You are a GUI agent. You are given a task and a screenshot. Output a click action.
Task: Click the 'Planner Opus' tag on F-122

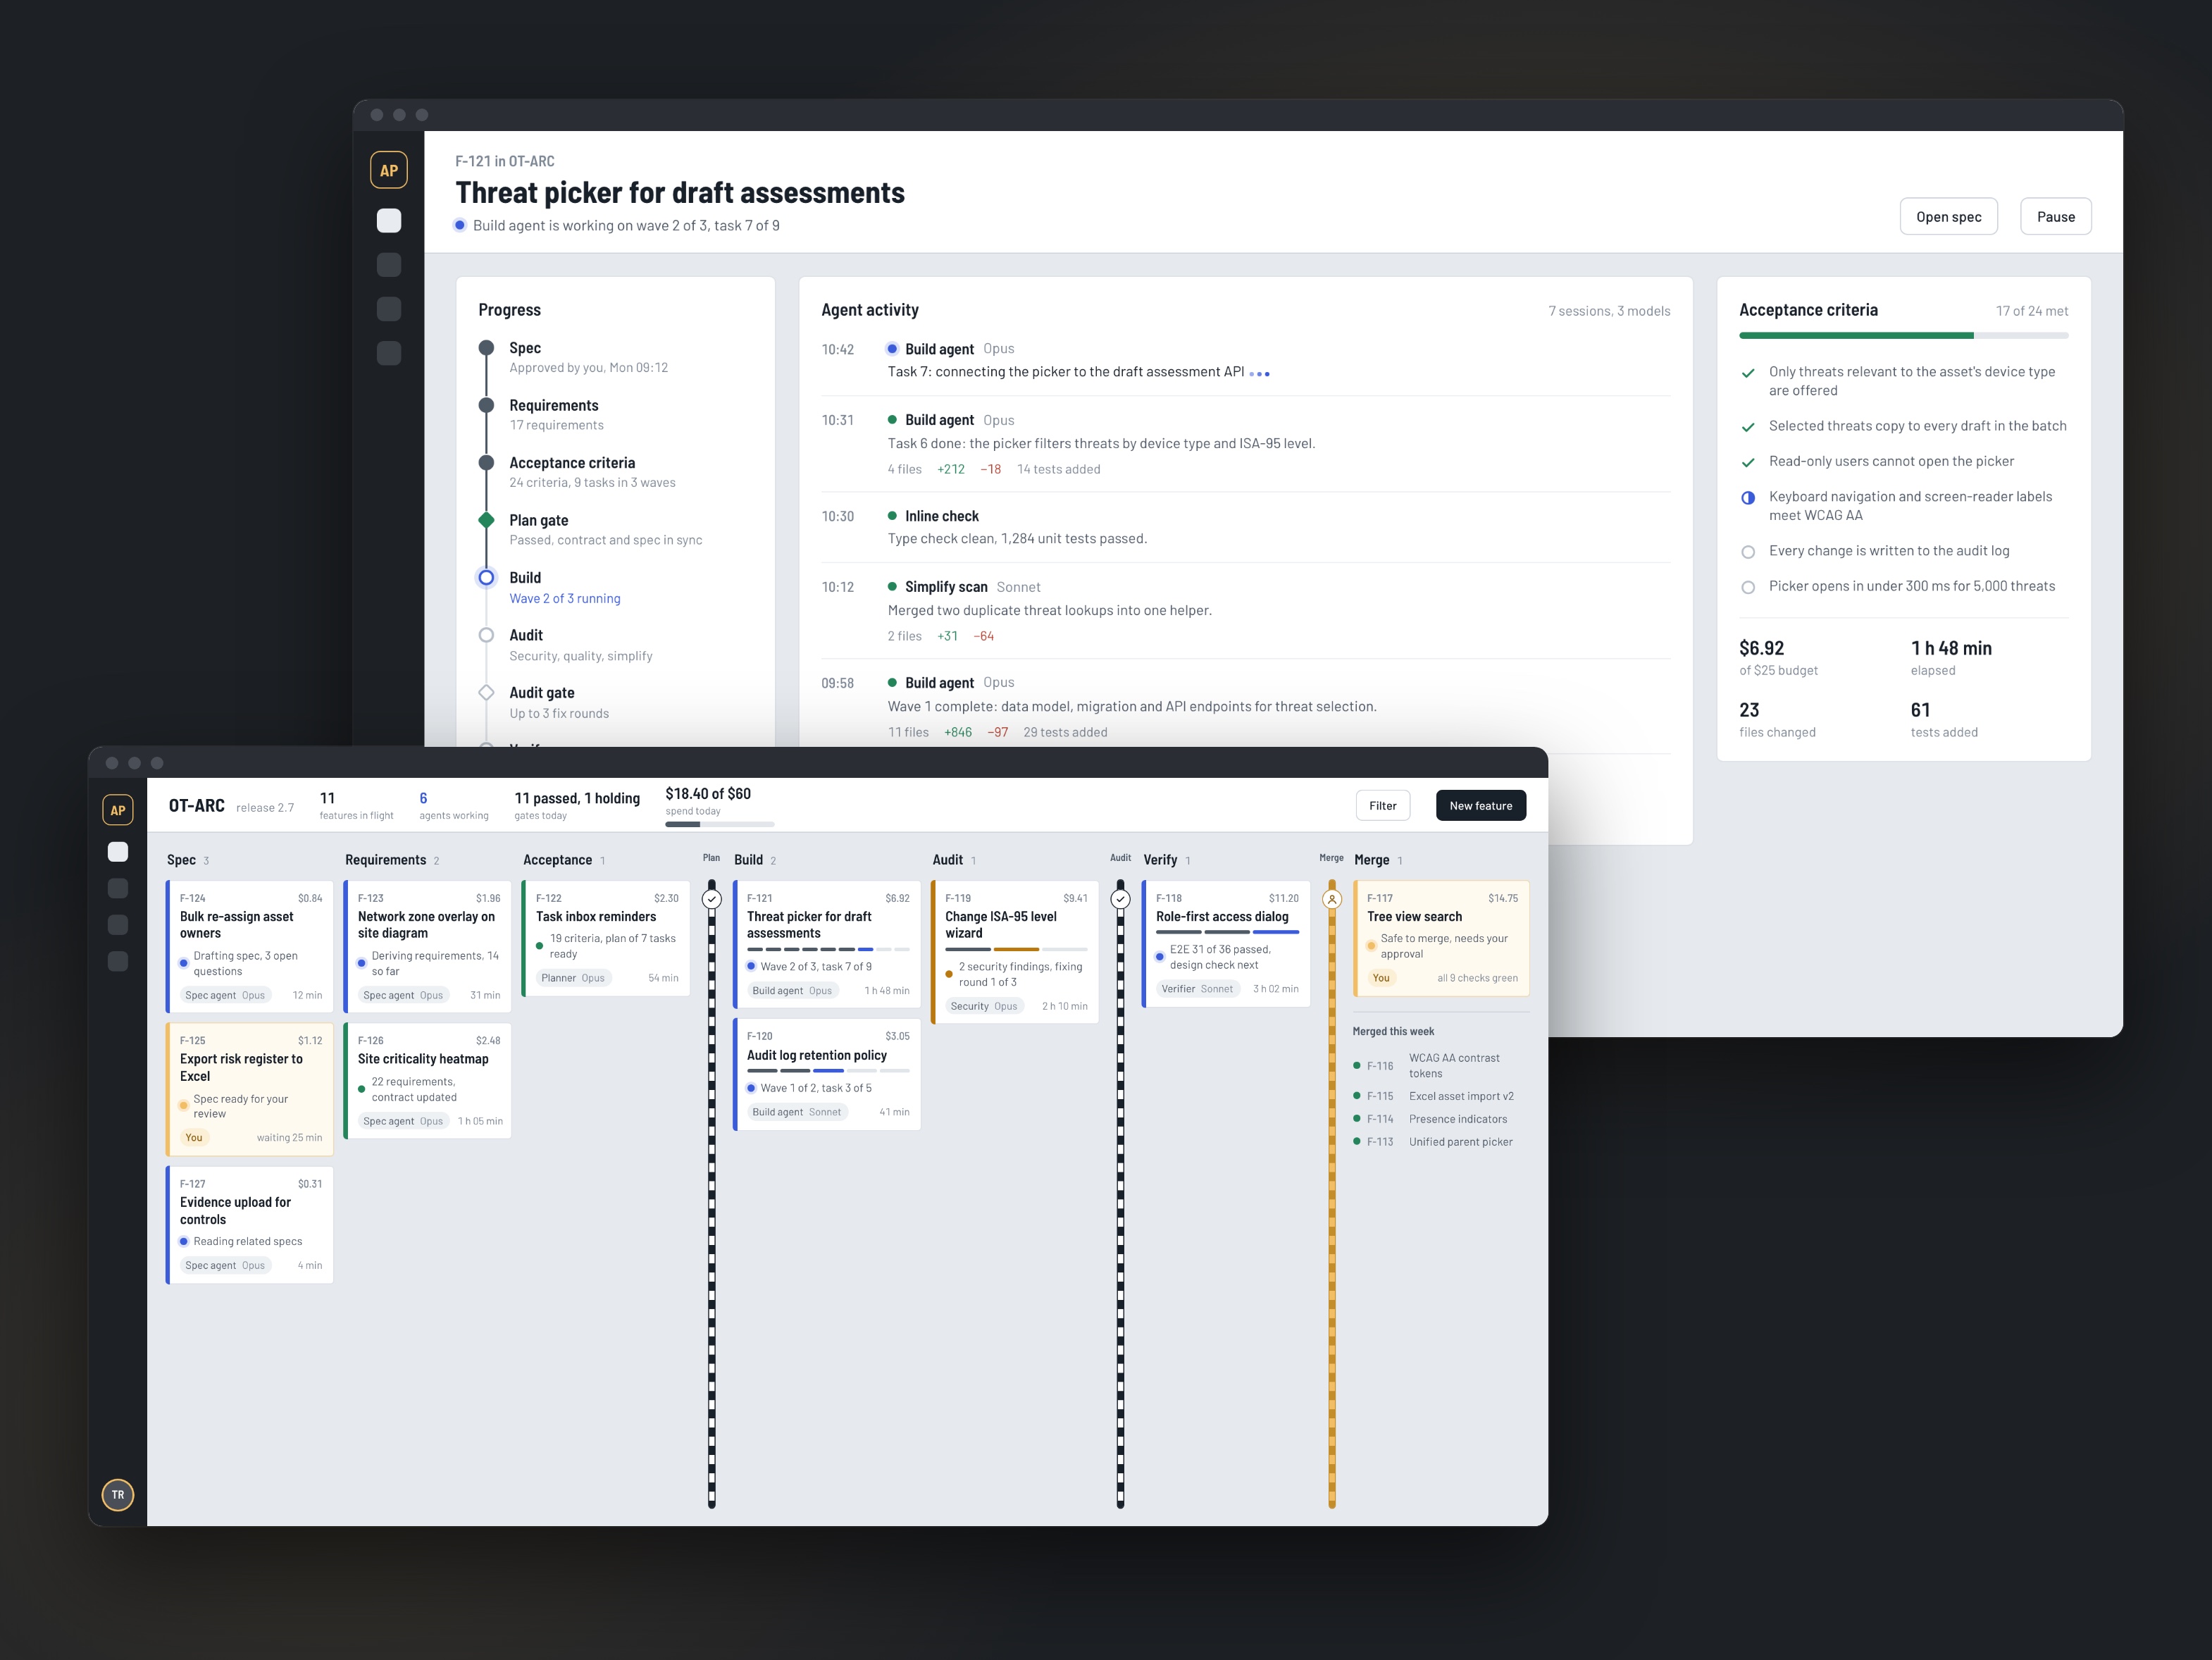click(573, 978)
